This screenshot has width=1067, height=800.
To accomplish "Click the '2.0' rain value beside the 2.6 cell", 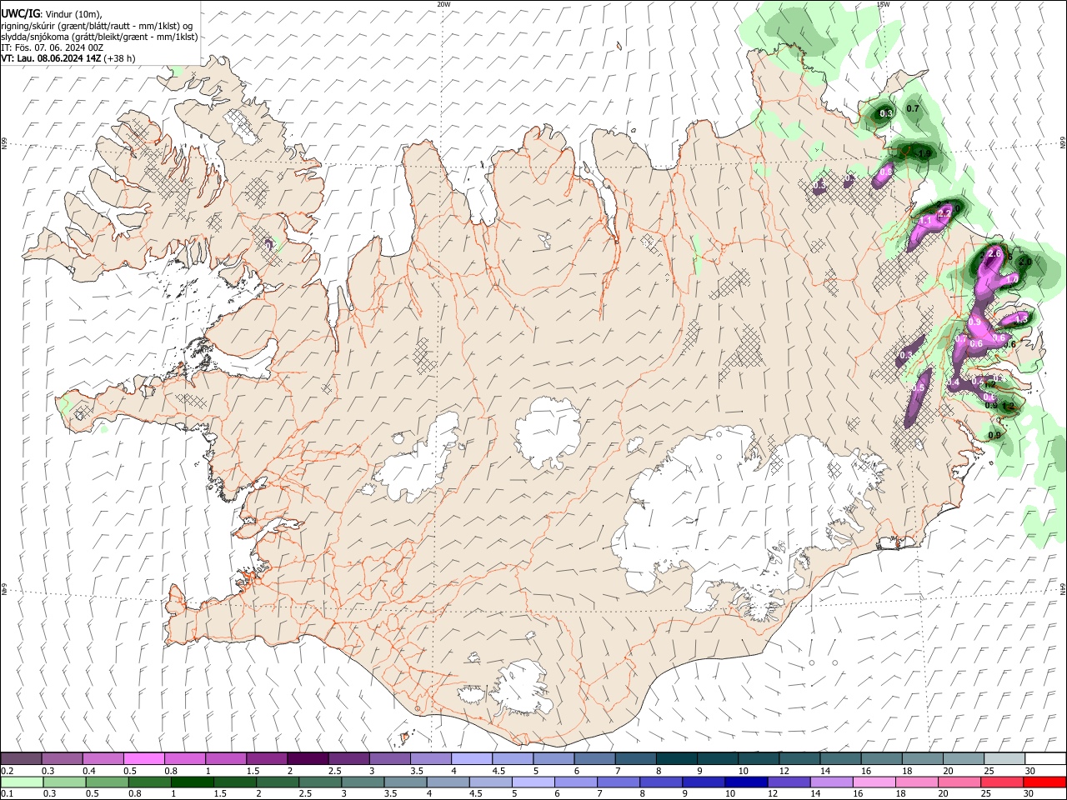I will pyautogui.click(x=1025, y=262).
